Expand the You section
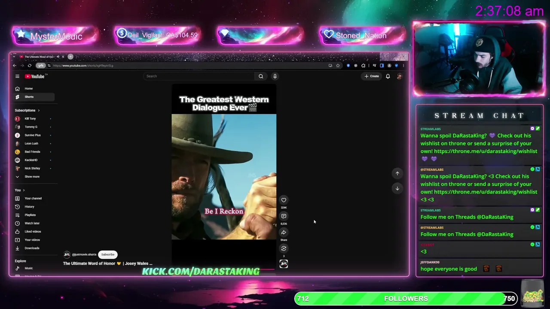 20,190
